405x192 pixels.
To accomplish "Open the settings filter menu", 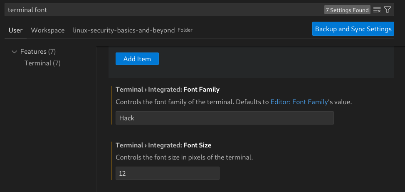I will [388, 10].
